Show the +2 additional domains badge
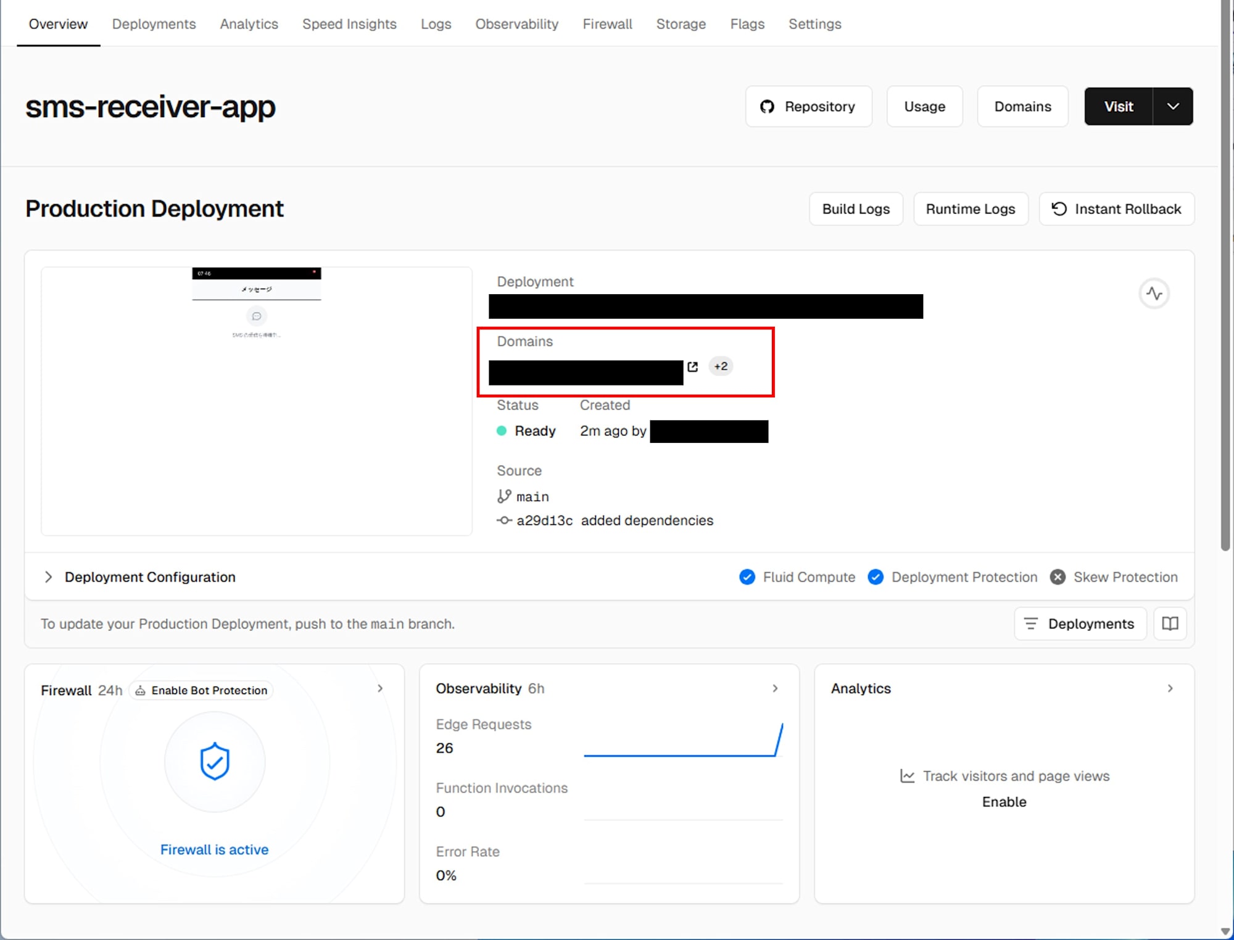This screenshot has height=940, width=1234. (x=721, y=366)
